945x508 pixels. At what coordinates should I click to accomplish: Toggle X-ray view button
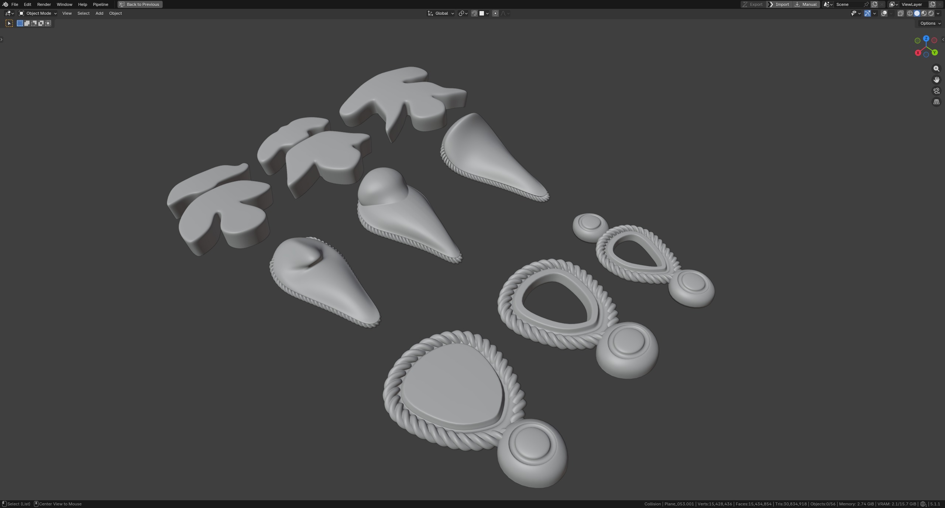click(900, 13)
